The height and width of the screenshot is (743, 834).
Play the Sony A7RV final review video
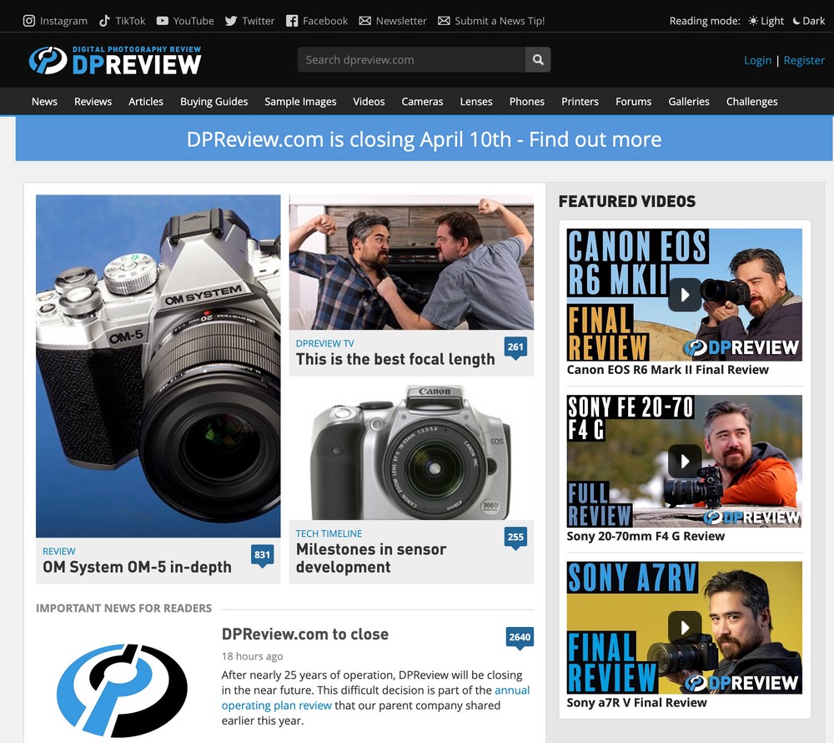pos(685,628)
